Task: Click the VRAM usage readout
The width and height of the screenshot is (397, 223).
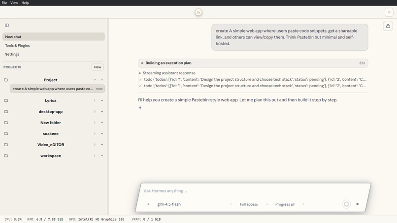Action: (x=146, y=219)
